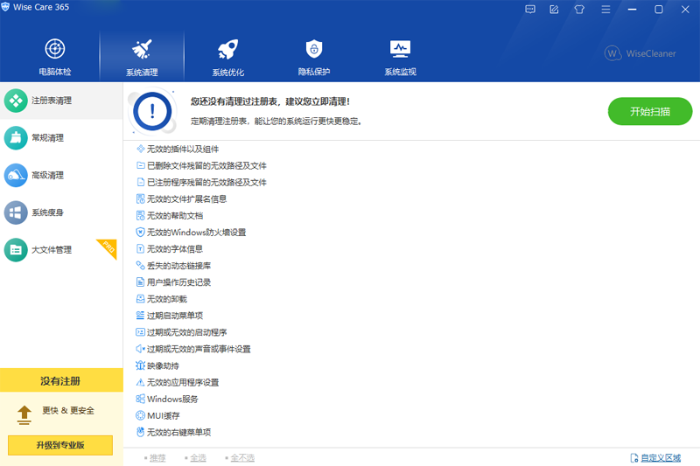700x466 pixels.
Task: Open the 电脑体检 PC checkup tab
Action: pos(54,57)
